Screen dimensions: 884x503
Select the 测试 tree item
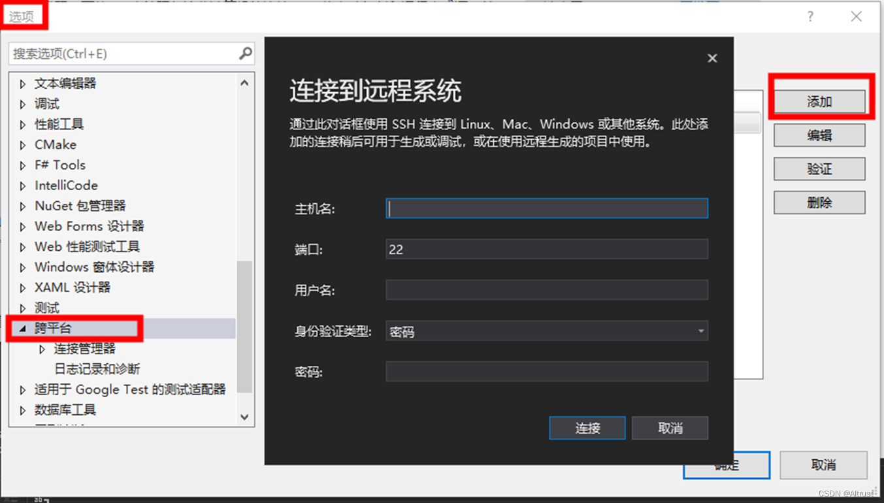tap(47, 308)
